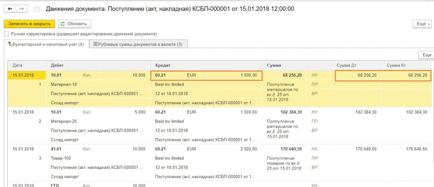Click the Дт/Кт icon on accounting tab
Viewport: 434px width, 187px height.
(x=10, y=44)
